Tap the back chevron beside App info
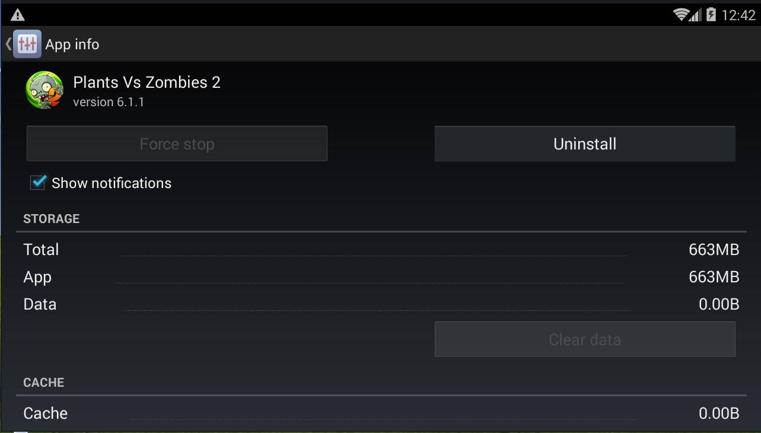 [x=8, y=44]
